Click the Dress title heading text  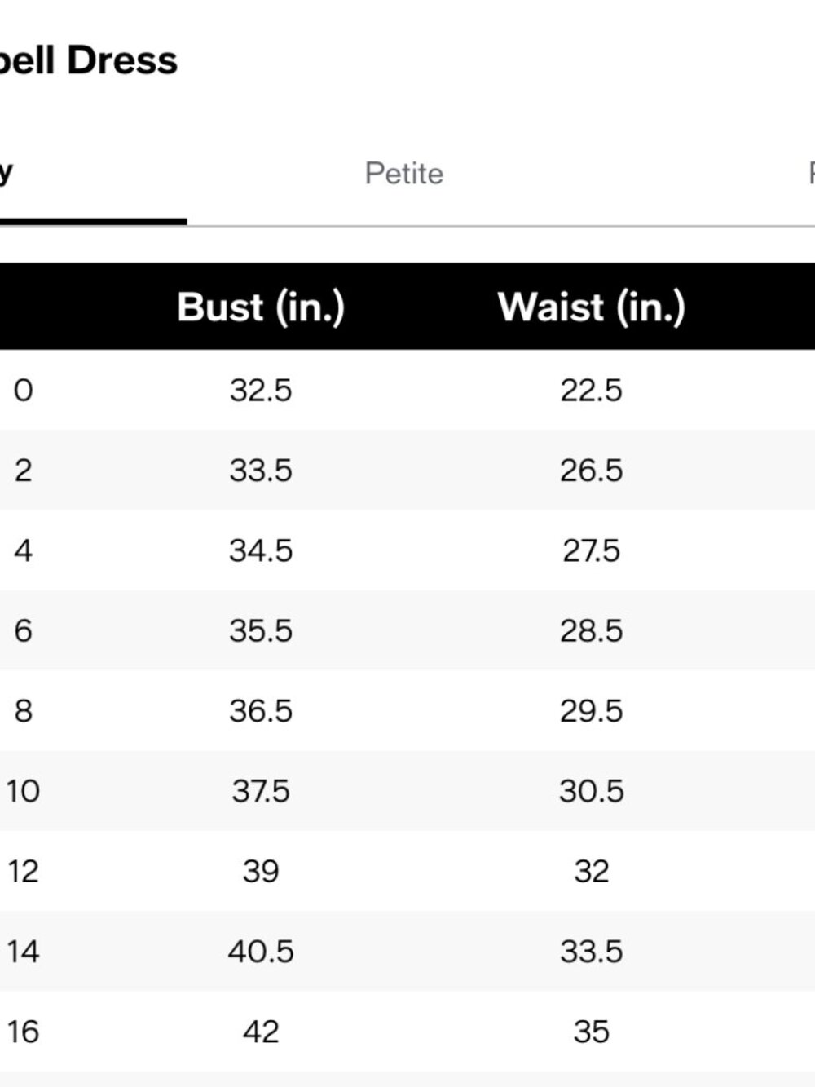point(122,60)
